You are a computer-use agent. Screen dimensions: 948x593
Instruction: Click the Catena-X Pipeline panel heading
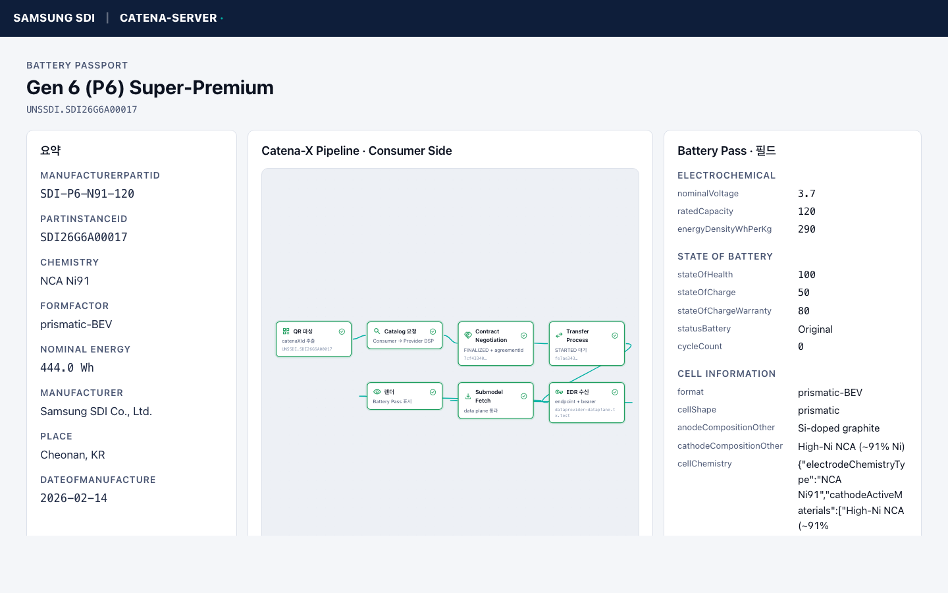pyautogui.click(x=356, y=151)
